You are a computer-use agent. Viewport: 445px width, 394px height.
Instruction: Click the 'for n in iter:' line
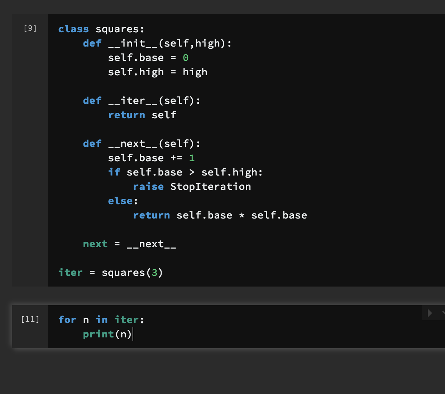tap(101, 319)
